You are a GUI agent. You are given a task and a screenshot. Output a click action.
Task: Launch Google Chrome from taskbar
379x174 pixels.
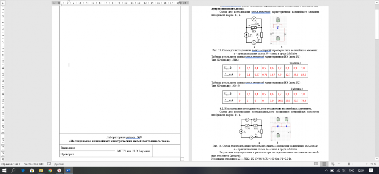pos(50,171)
